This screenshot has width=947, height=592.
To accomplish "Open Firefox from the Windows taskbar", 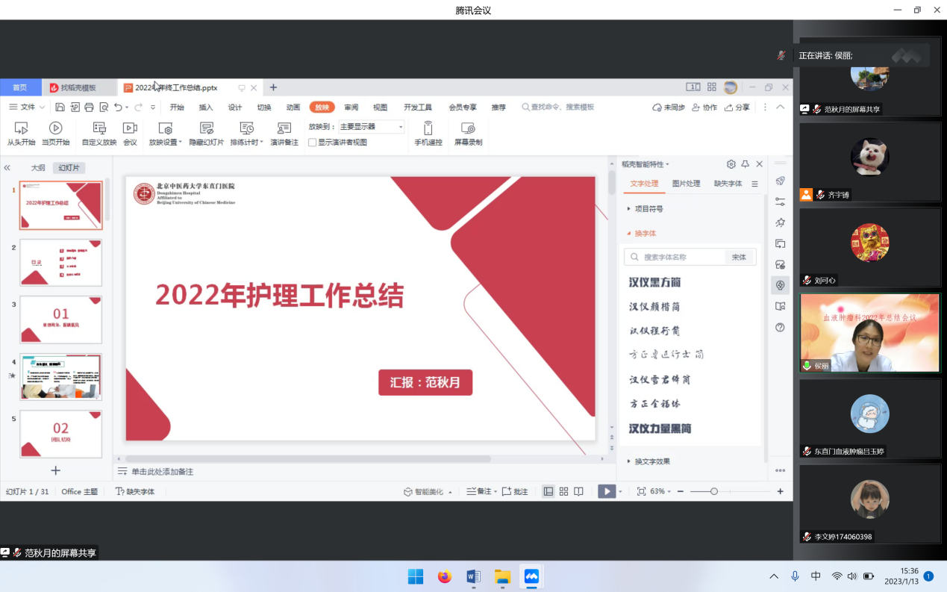I will point(445,576).
